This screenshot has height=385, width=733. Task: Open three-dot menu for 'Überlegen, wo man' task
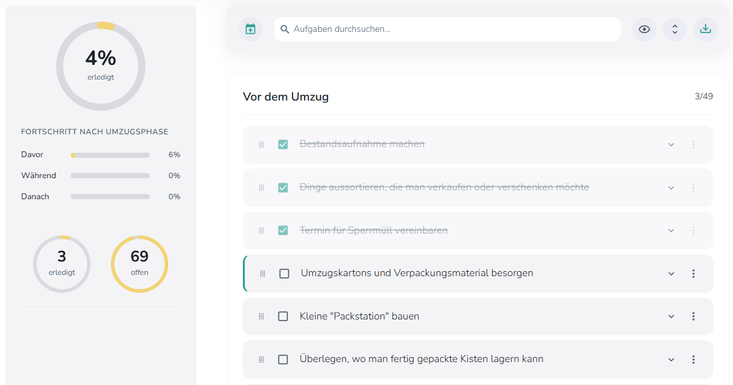[x=693, y=360]
